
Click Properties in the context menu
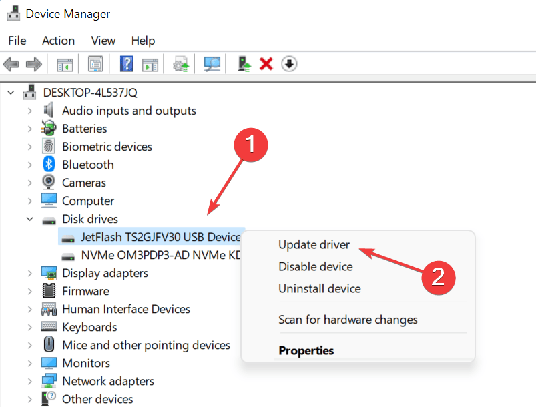(306, 350)
